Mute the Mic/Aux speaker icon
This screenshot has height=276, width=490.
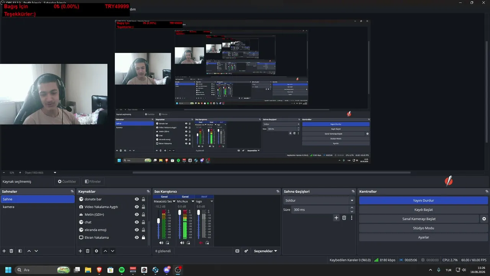[x=182, y=243]
